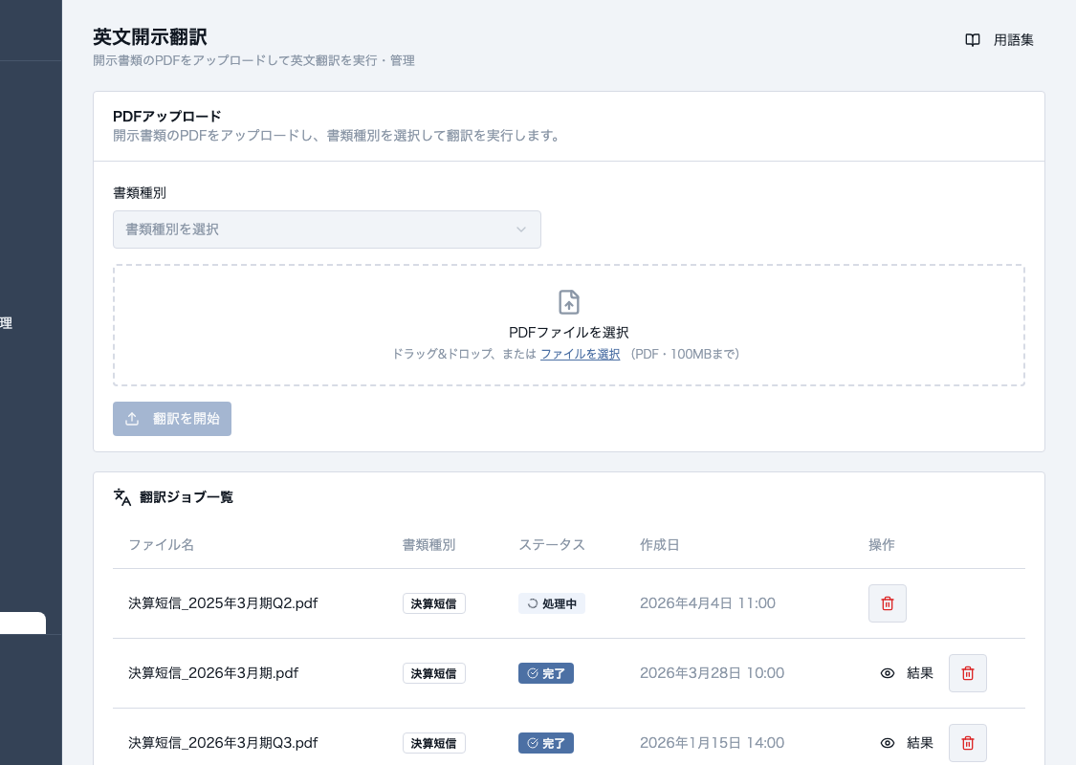Screen dimensions: 1076x765
Task: Click the 翻訳を開始 button
Action: [x=172, y=419]
